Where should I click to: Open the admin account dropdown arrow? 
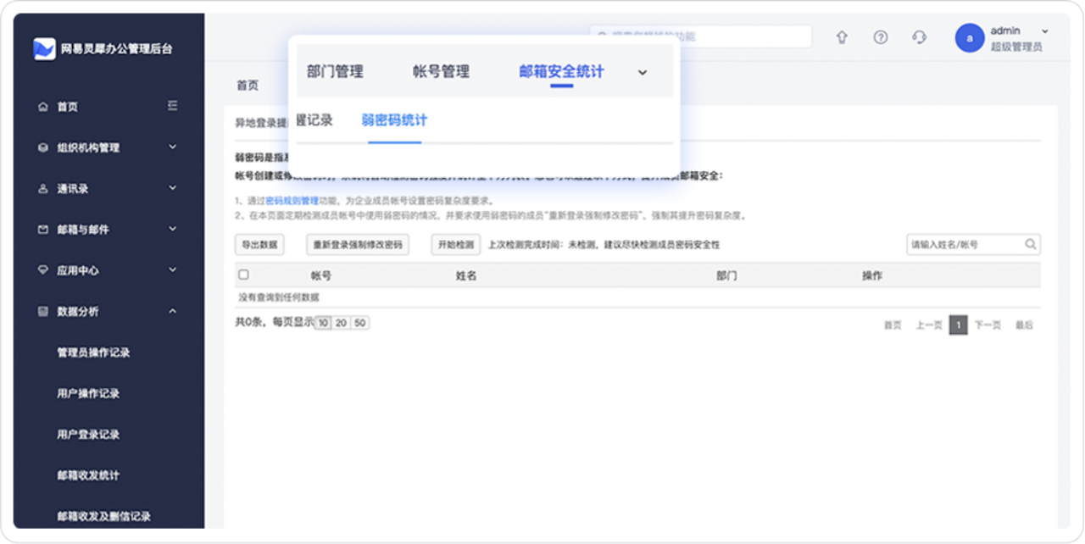[x=1044, y=31]
